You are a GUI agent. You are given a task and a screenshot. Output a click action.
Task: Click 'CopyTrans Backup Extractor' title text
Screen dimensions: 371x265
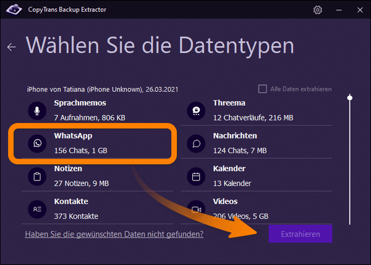(x=67, y=10)
